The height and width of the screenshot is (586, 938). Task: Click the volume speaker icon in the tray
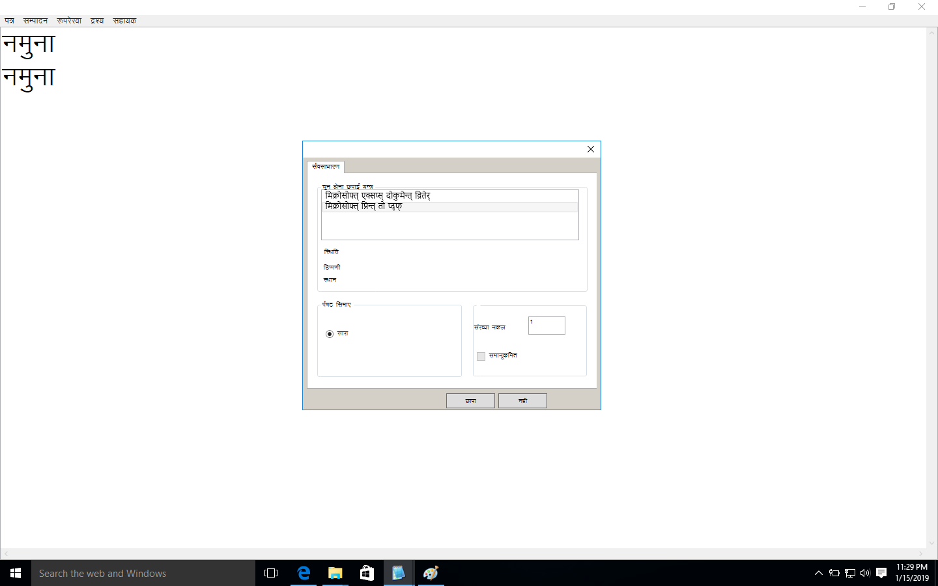click(865, 573)
